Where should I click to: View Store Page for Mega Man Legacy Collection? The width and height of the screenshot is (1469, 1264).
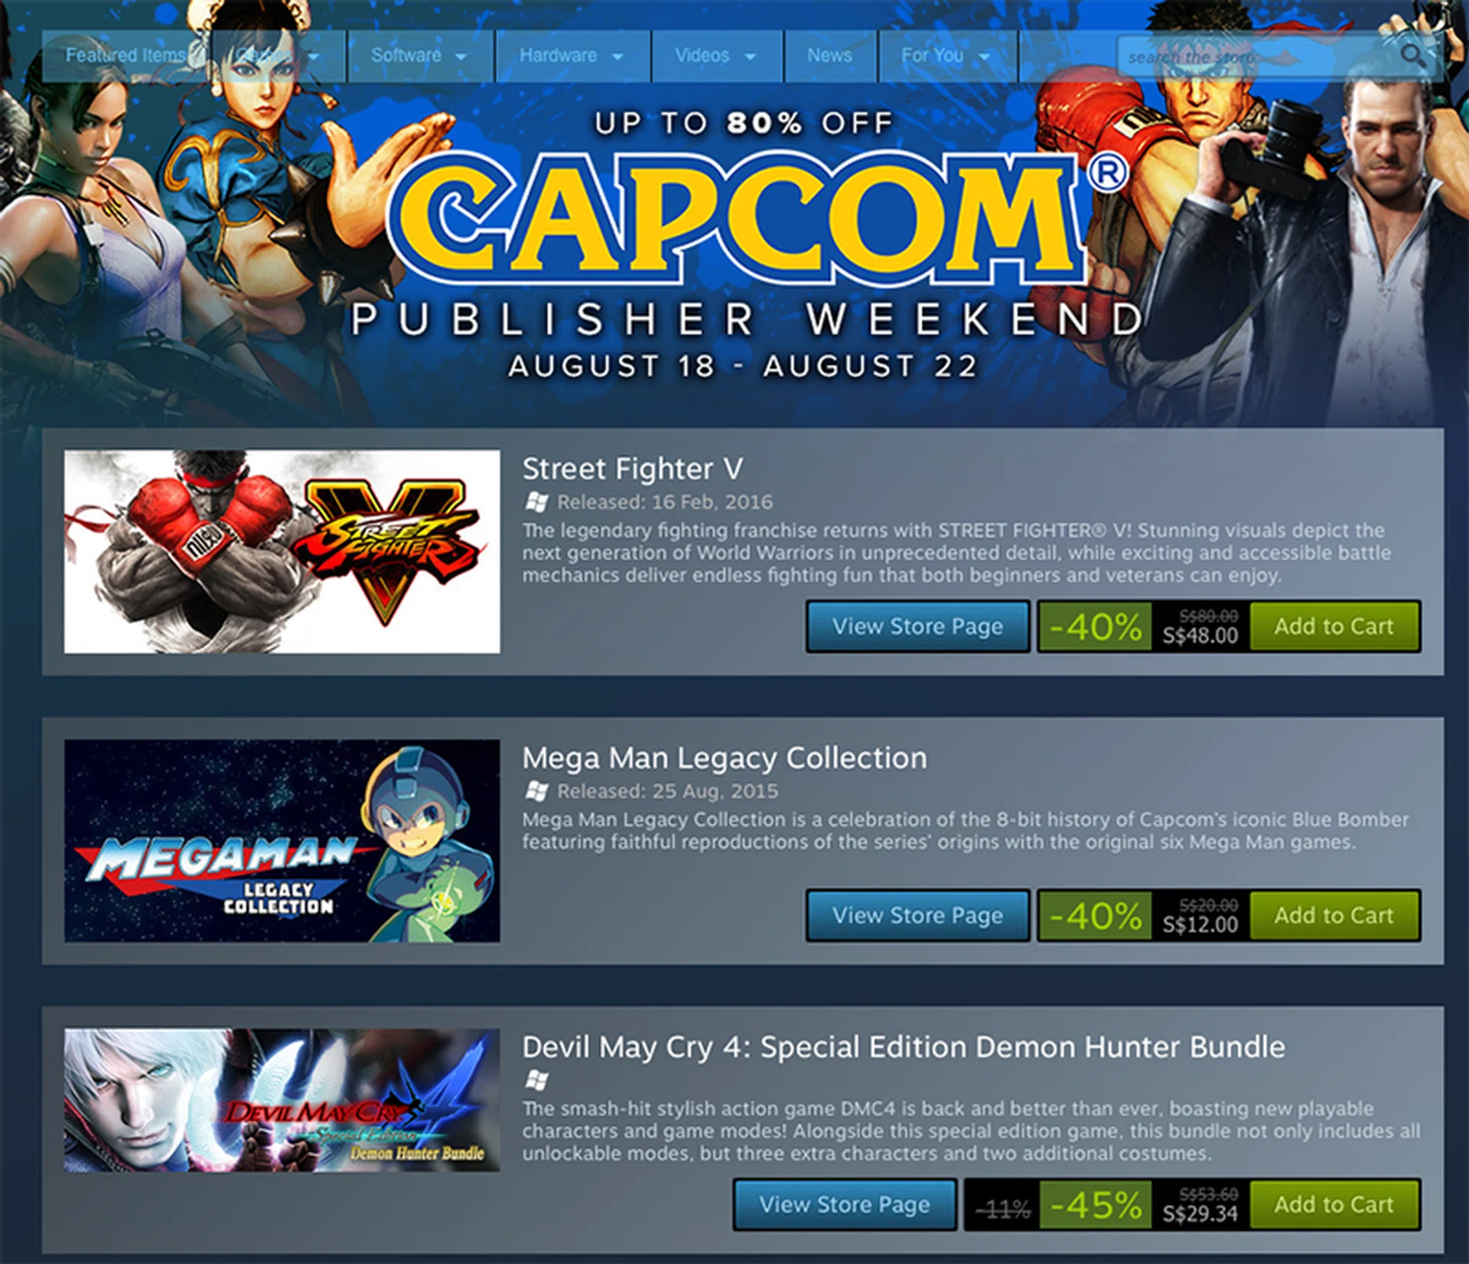(917, 915)
